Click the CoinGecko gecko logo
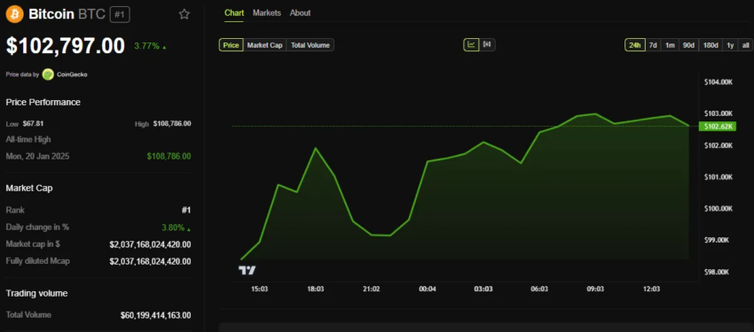Viewport: 754px width, 332px height. (48, 74)
